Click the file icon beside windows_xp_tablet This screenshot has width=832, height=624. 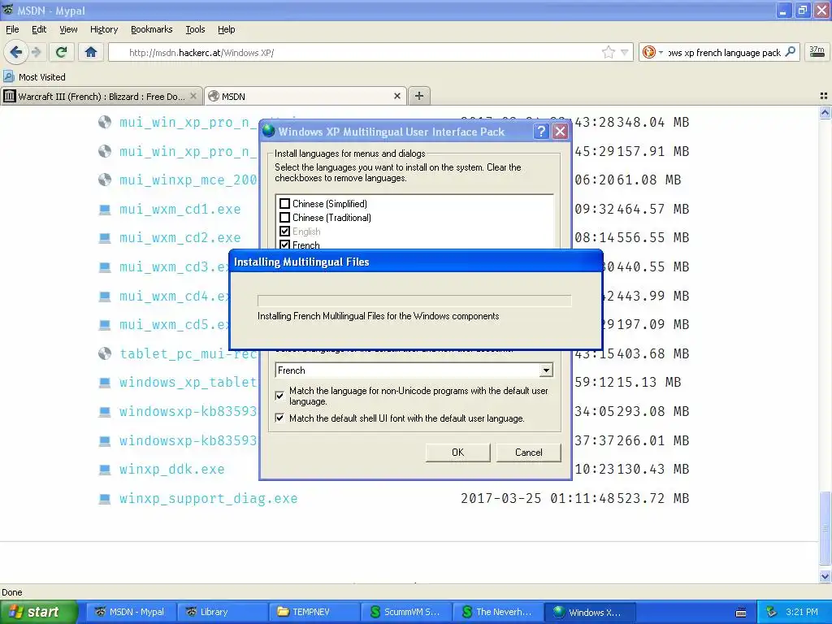pyautogui.click(x=105, y=382)
